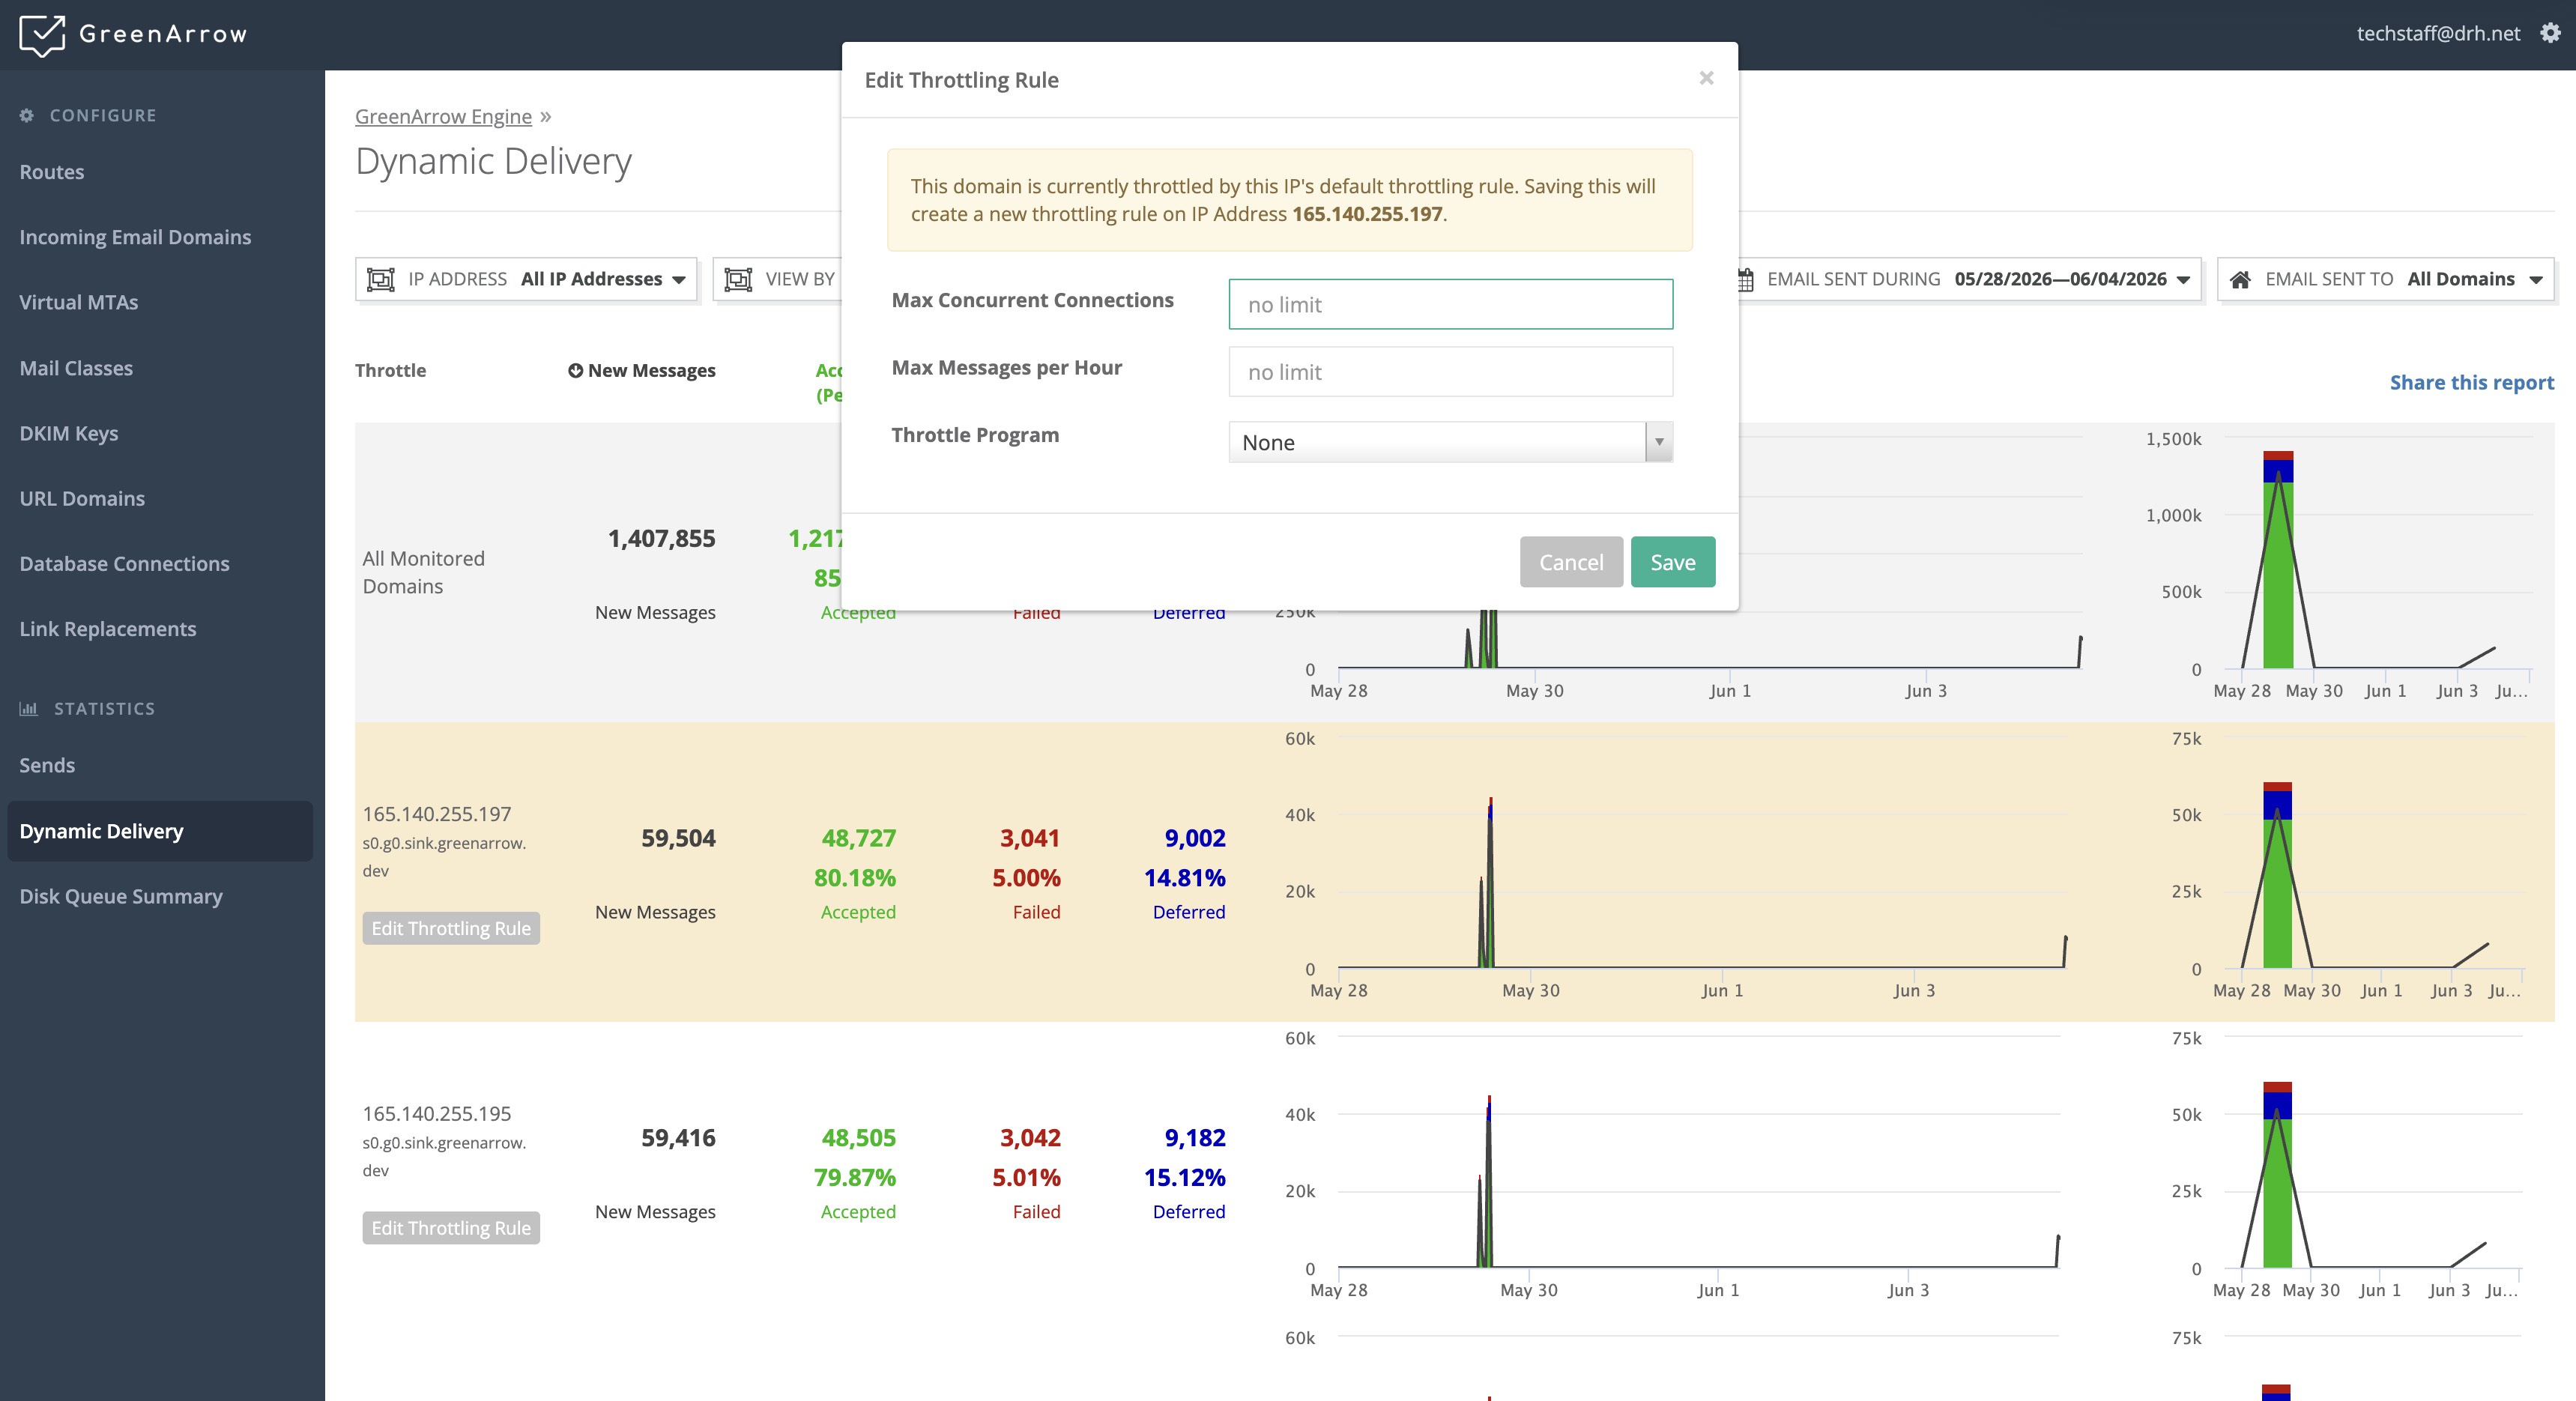Click the home icon beside Email Sent To
This screenshot has height=1401, width=2576.
click(x=2240, y=279)
